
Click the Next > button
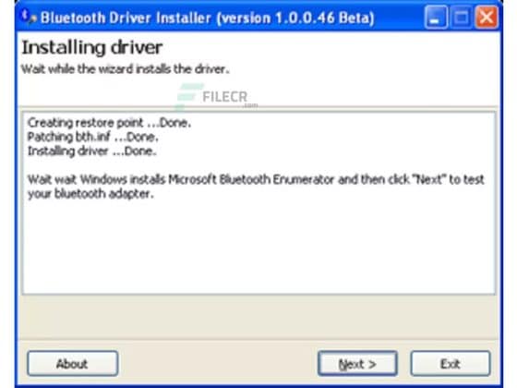click(x=357, y=363)
